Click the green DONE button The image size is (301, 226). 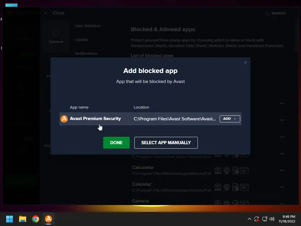coord(116,143)
